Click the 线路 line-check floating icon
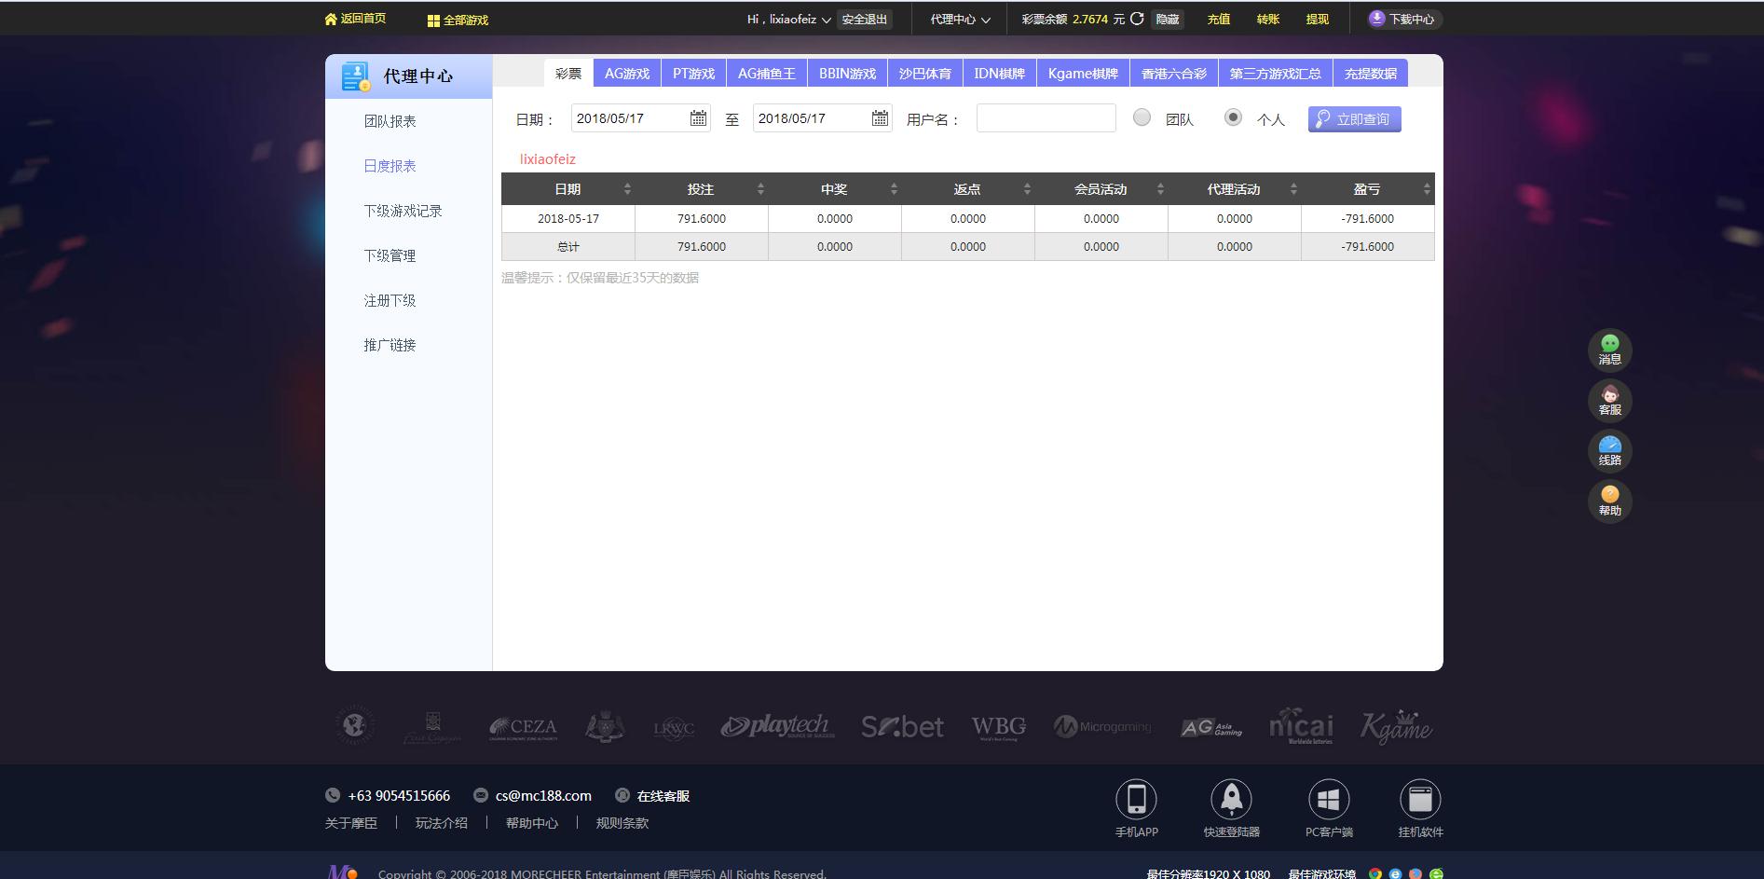The height and width of the screenshot is (879, 1764). [1609, 451]
